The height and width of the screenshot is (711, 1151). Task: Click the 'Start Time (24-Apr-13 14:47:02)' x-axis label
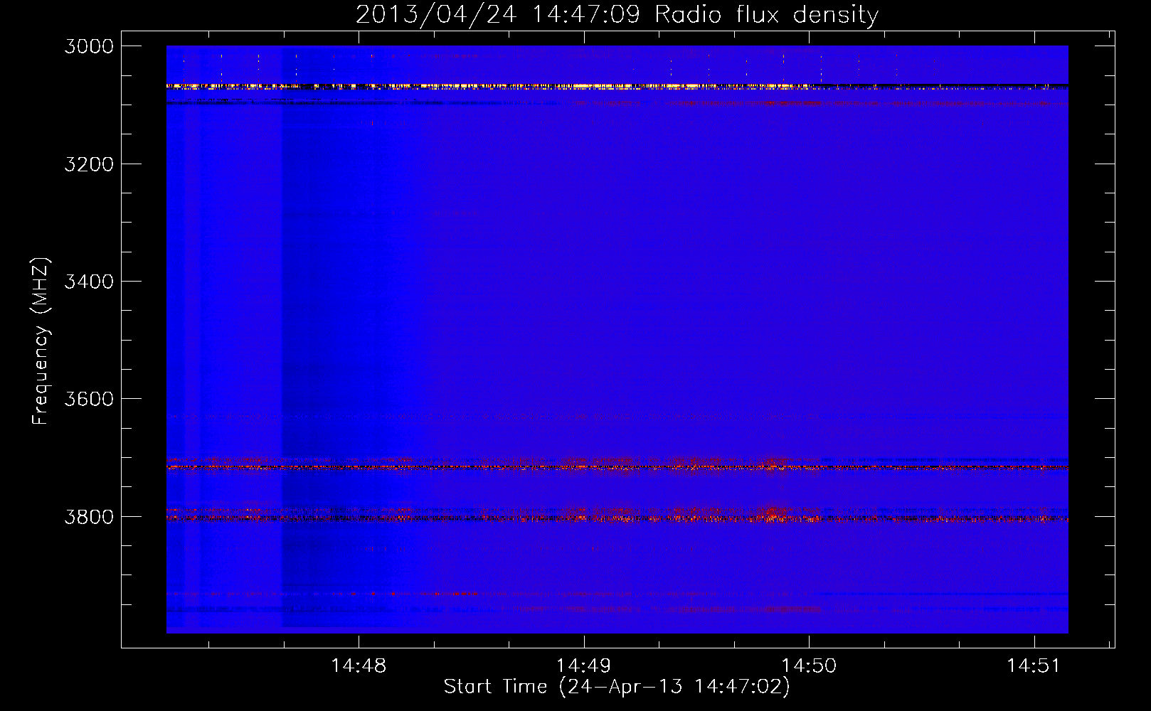pyautogui.click(x=617, y=686)
